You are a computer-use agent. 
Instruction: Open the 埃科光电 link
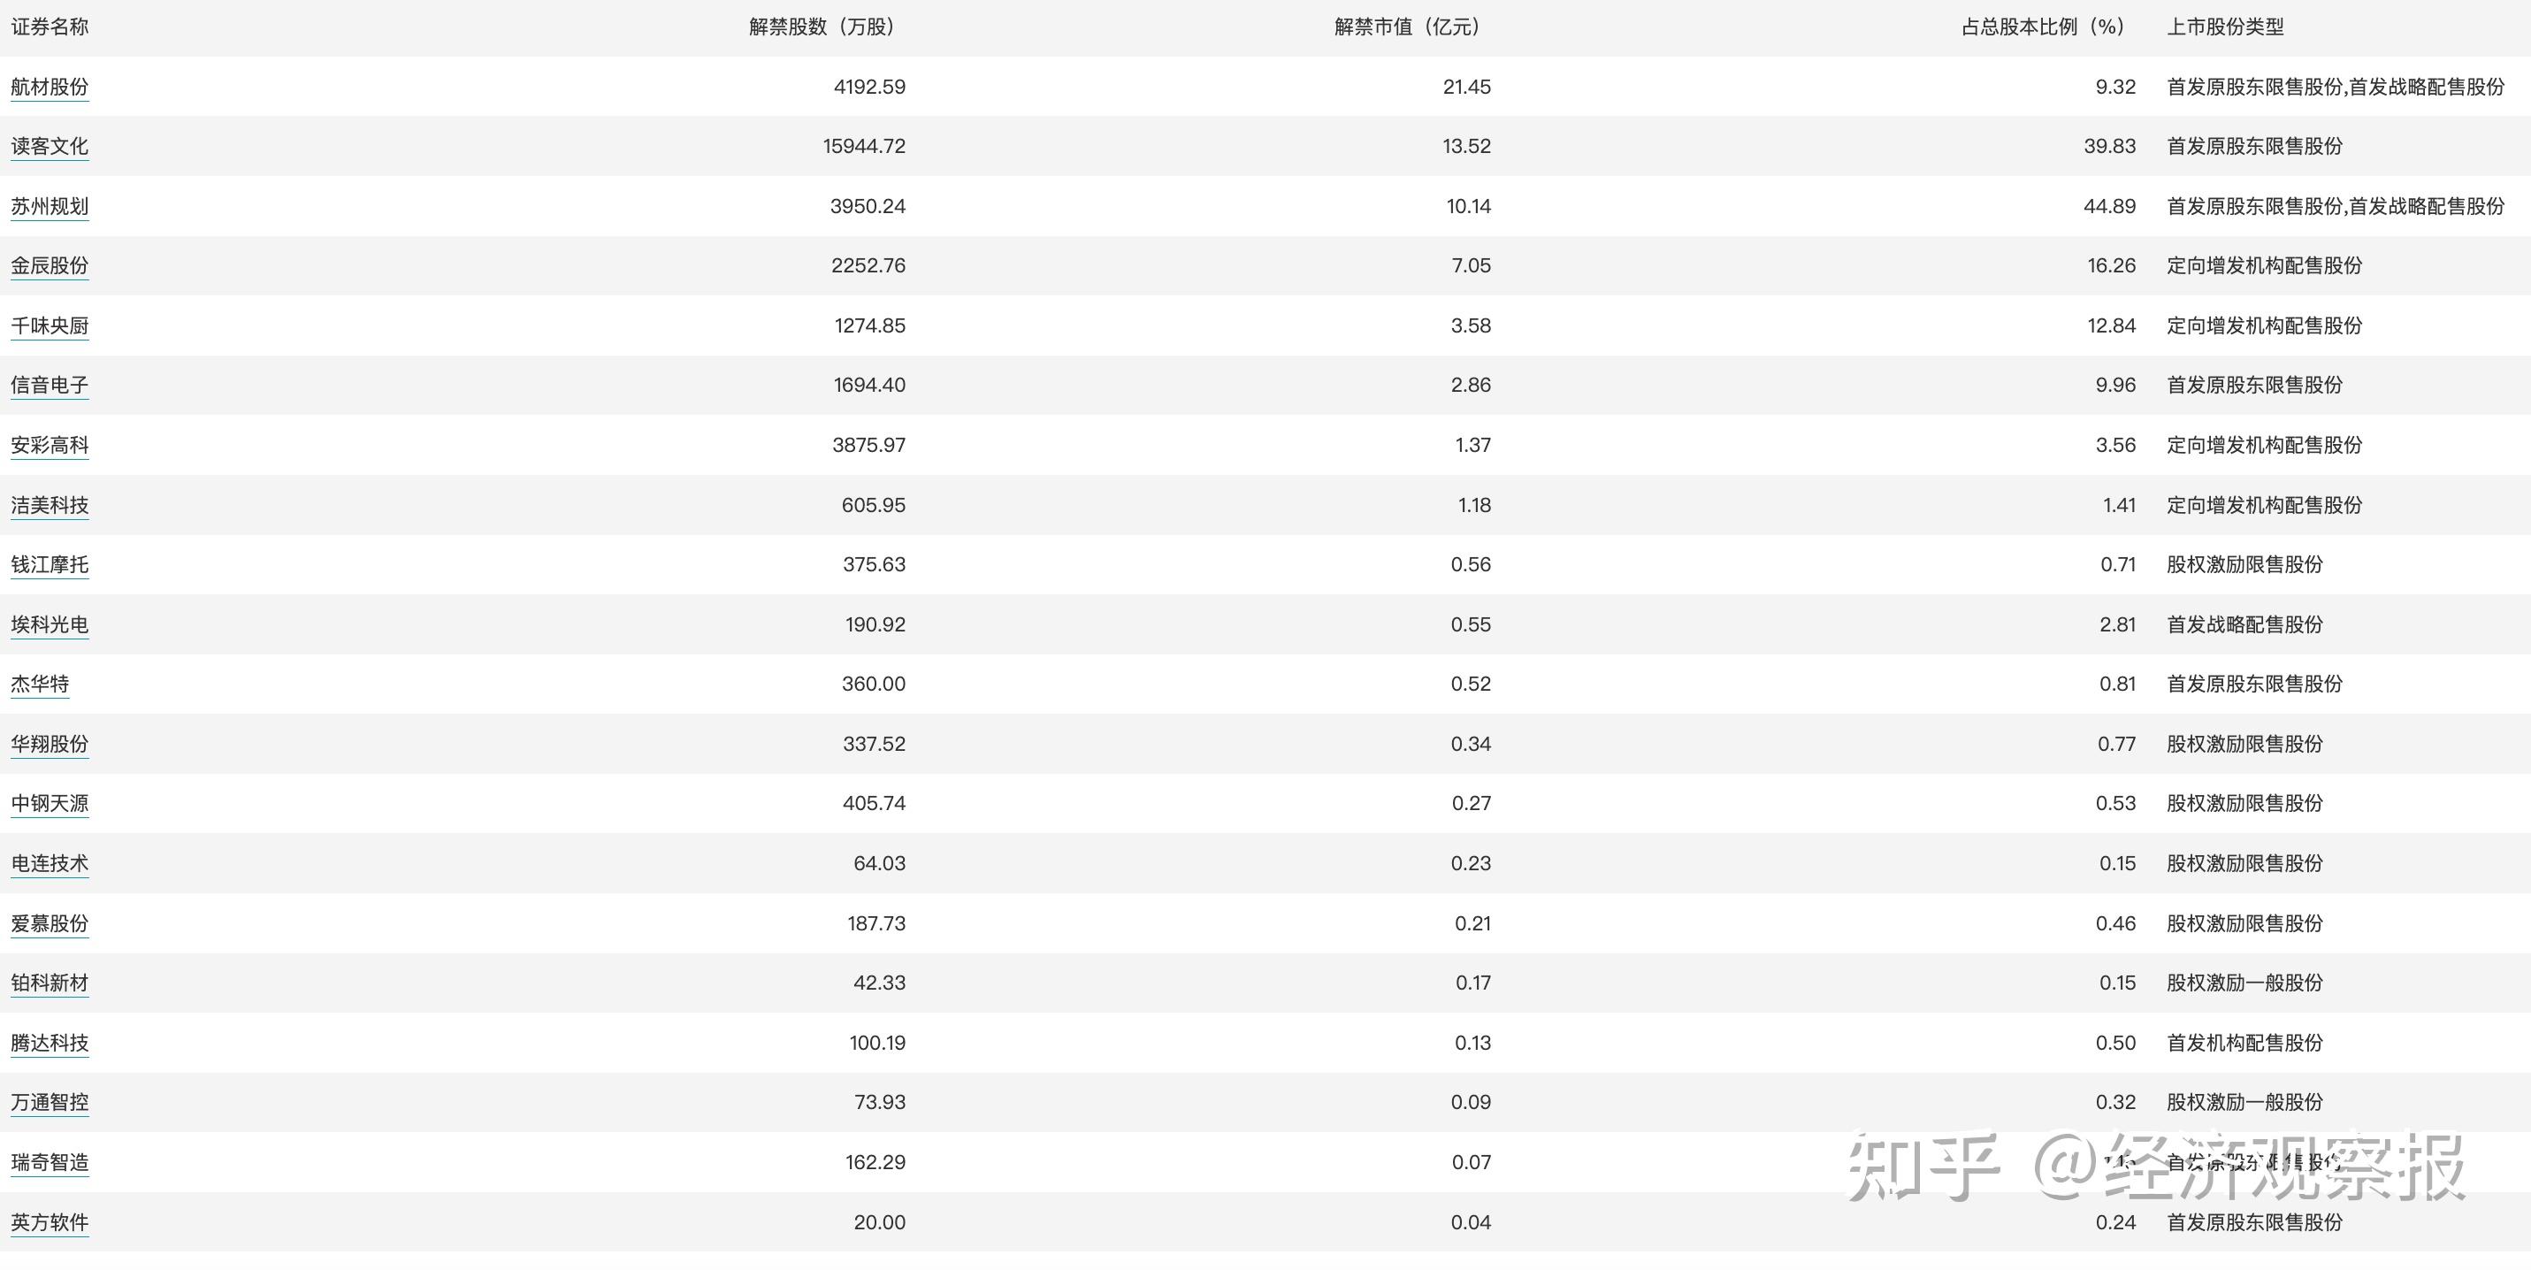click(x=50, y=624)
